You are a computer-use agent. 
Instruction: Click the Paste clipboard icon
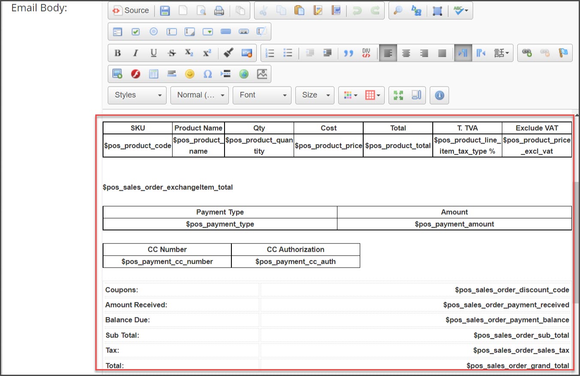300,11
